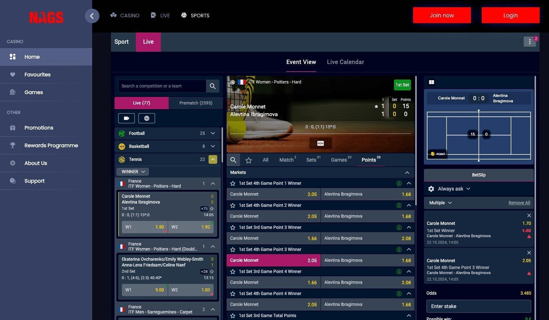549x320 pixels.
Task: Open BetSlip settings gear icon
Action: click(x=431, y=189)
